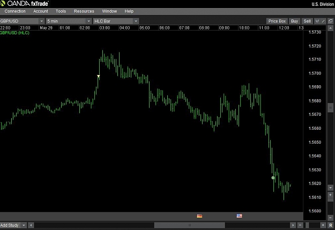335x230 pixels.
Task: Expand the HLC Bar chart type dropdown
Action: click(x=136, y=21)
